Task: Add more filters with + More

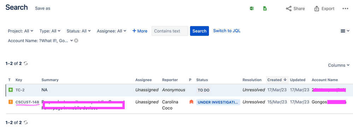Action: point(140,31)
